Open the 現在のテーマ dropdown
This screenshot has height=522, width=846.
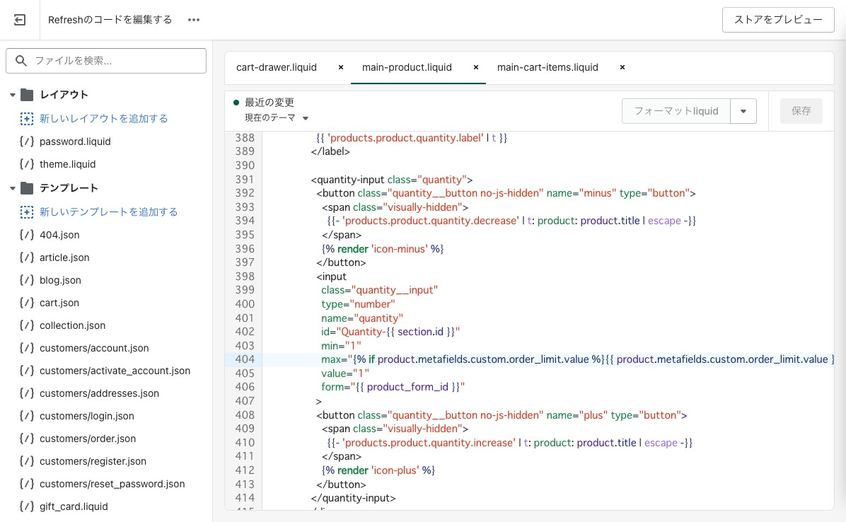click(277, 118)
